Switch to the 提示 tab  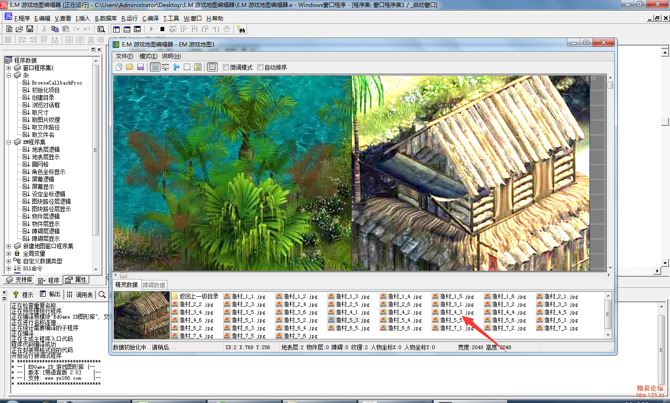[23, 294]
